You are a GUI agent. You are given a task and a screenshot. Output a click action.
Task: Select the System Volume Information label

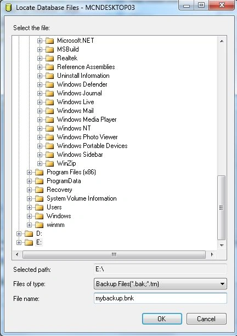(82, 198)
